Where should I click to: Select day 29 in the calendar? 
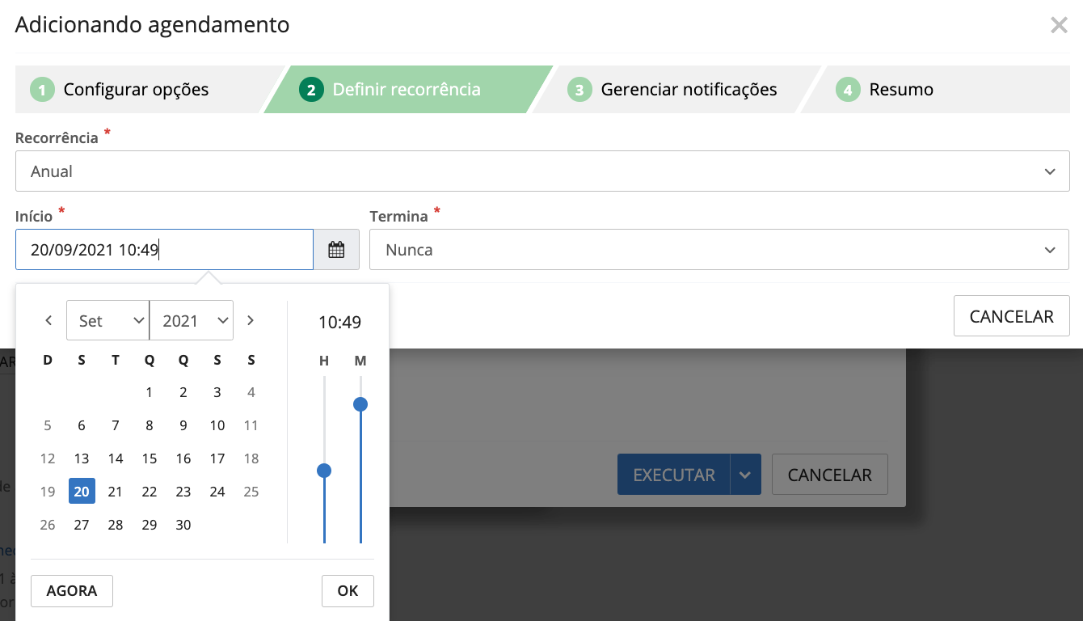[150, 525]
